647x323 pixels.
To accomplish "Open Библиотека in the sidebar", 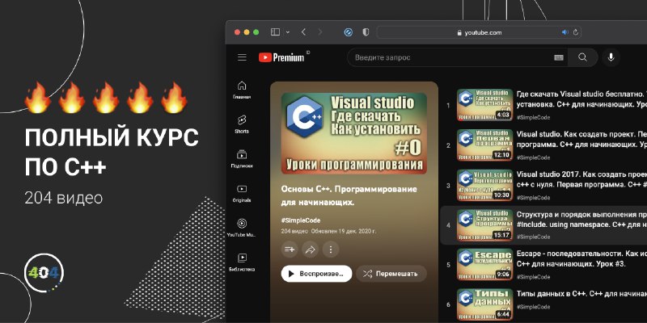I will click(x=242, y=262).
